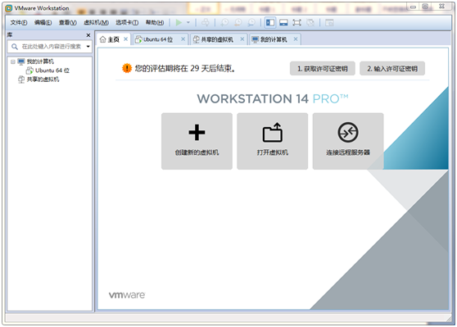Click the 1. 获取许可证密钥 button

[x=323, y=69]
